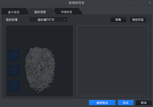Click inside the empty log panel
This screenshot has width=153, height=107.
[x=112, y=61]
